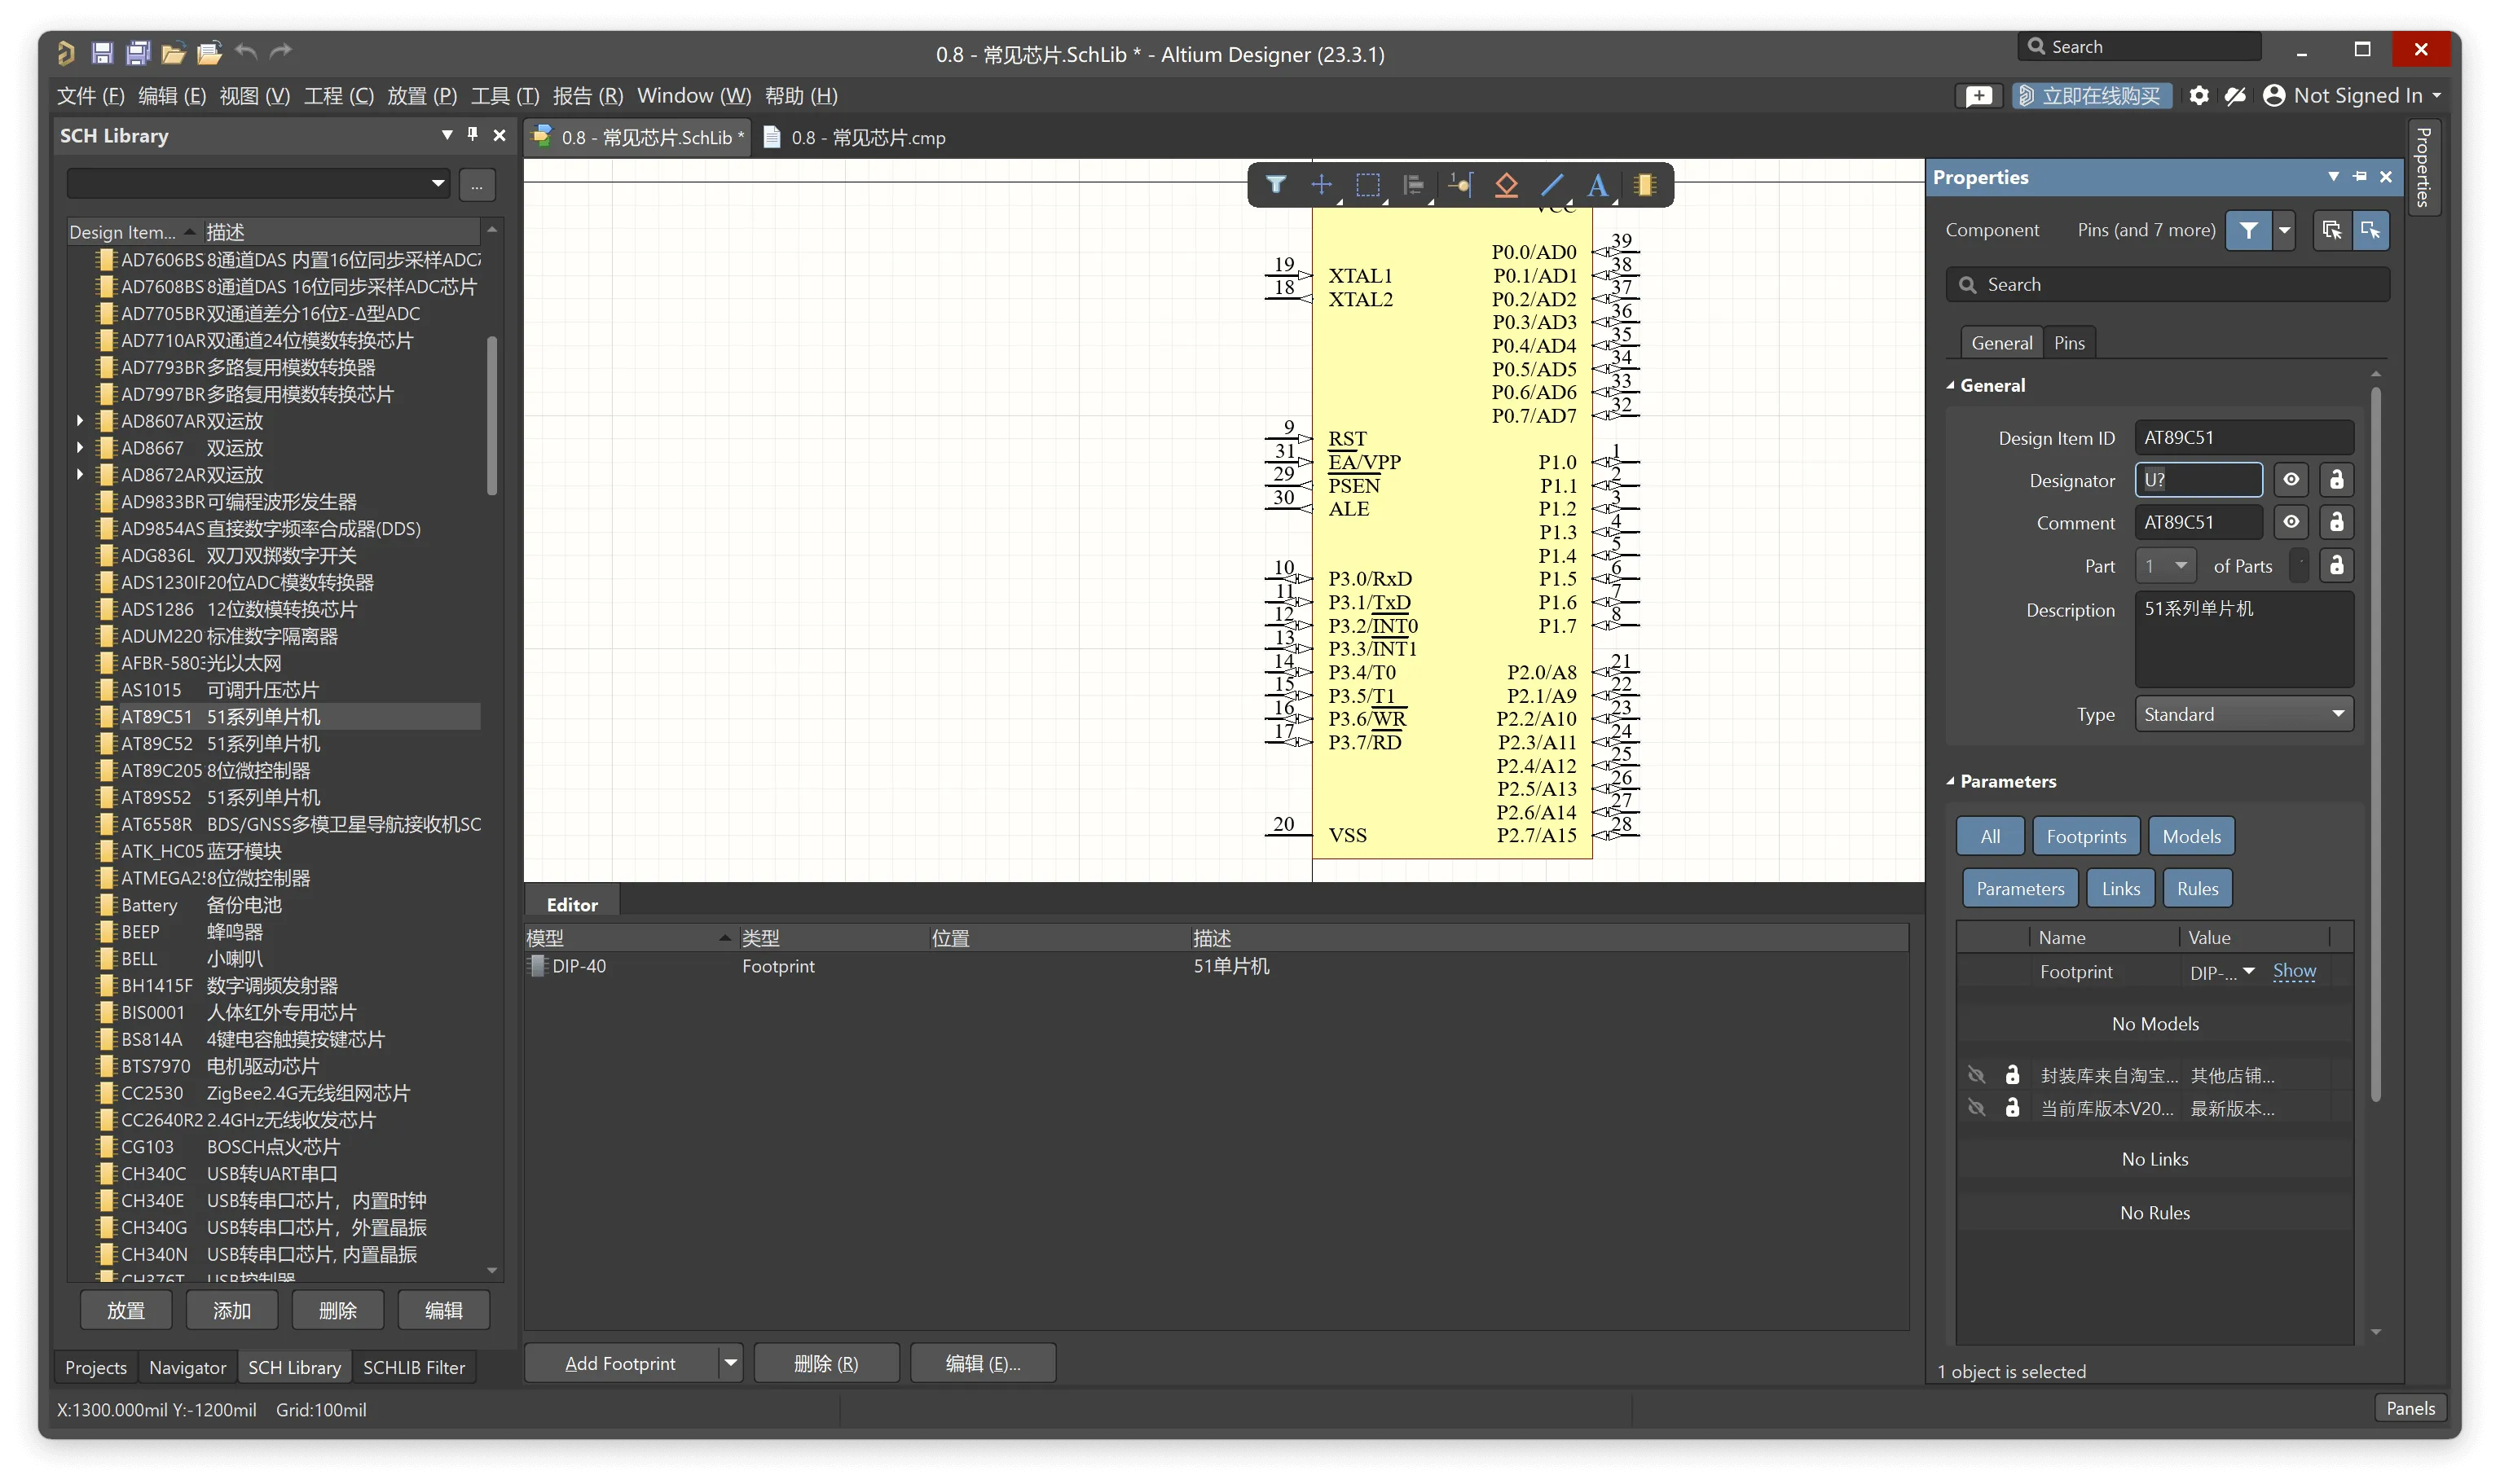The height and width of the screenshot is (1484, 2500).
Task: Click the Add Component Part icon
Action: [x=1644, y=185]
